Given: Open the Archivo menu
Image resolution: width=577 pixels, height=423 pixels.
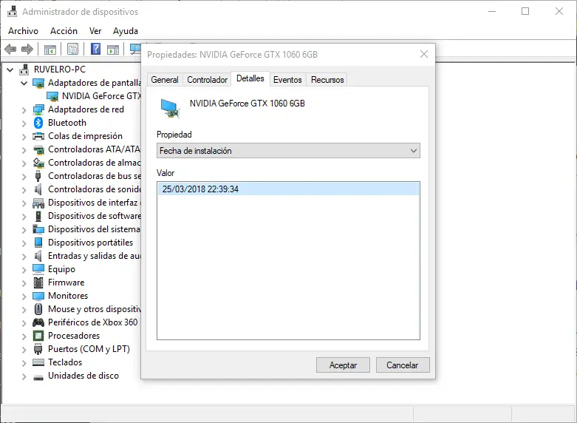Looking at the screenshot, I should tap(23, 31).
